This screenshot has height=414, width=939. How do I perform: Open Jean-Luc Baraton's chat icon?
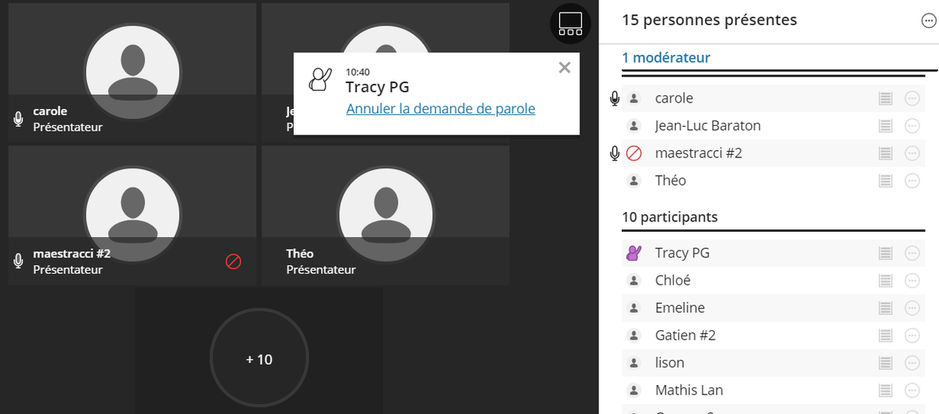point(885,126)
